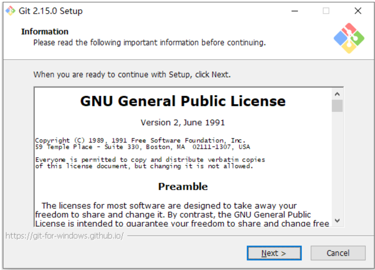Click the Preamble heading in the license
This screenshot has width=375, height=270.
pos(183,186)
